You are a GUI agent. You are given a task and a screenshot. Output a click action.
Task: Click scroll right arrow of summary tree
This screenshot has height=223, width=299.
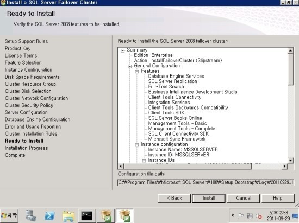[284, 166]
